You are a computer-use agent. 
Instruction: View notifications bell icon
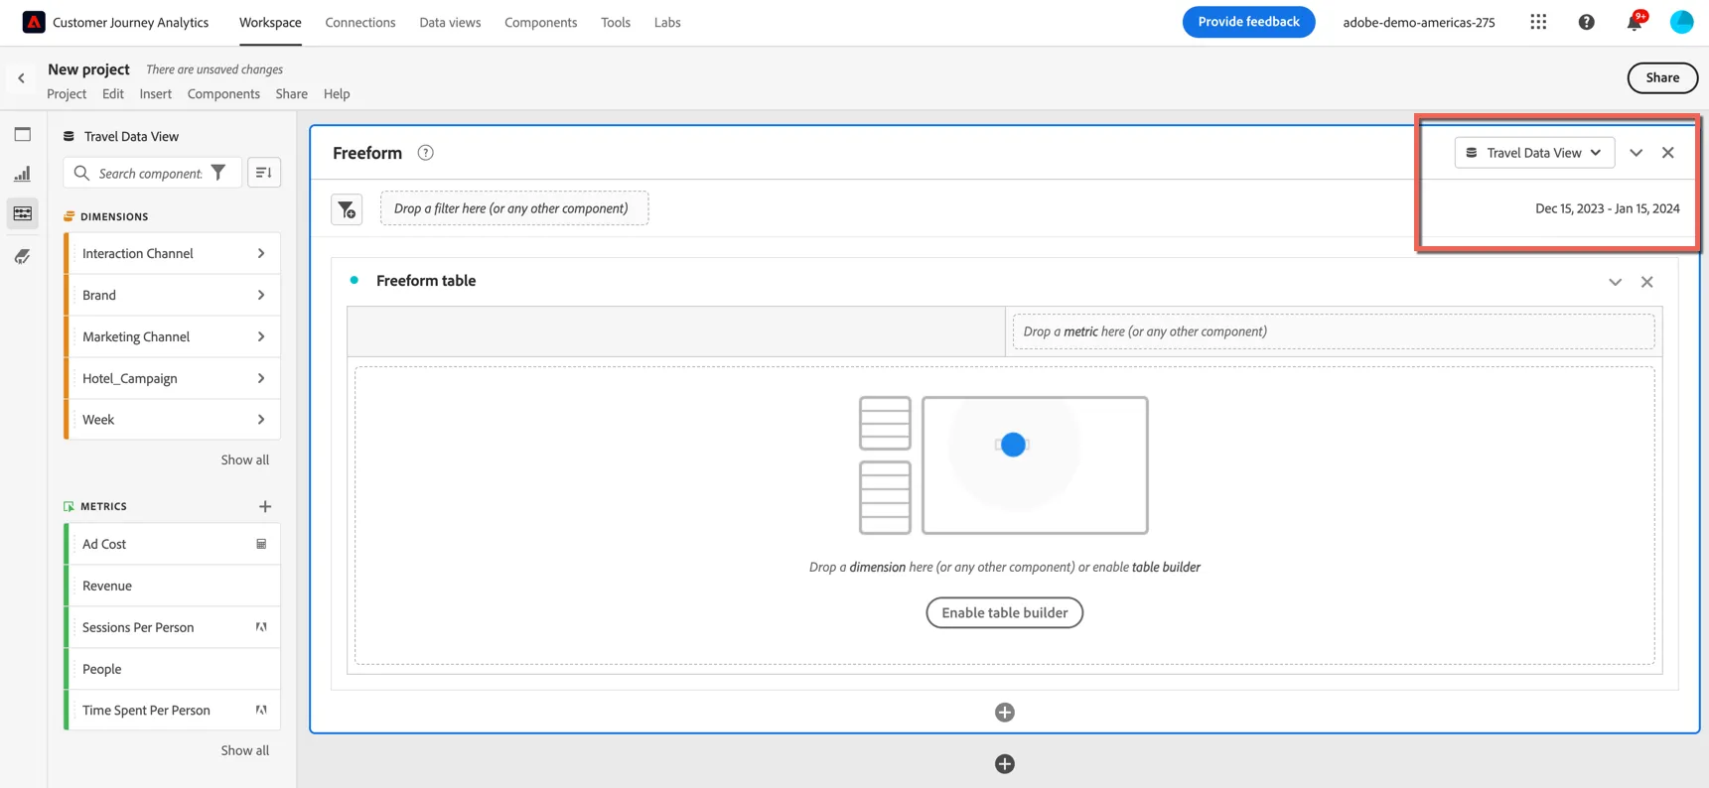click(1635, 22)
